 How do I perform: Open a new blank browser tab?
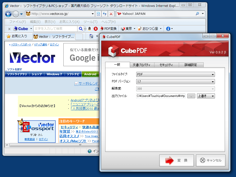(79, 37)
